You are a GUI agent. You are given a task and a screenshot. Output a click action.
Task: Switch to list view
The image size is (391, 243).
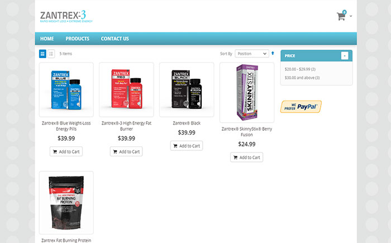pyautogui.click(x=51, y=54)
